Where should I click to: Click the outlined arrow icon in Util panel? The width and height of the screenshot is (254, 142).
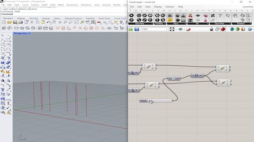(x=198, y=20)
